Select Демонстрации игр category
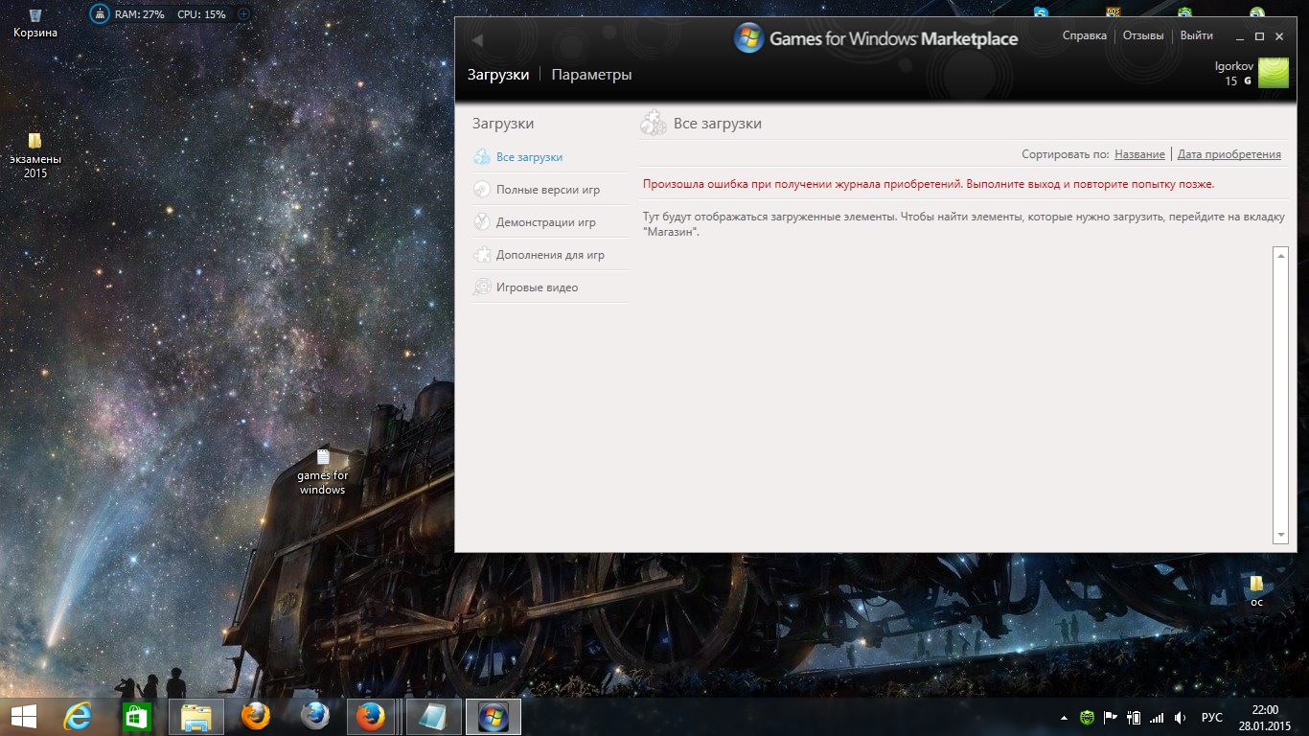 (550, 222)
